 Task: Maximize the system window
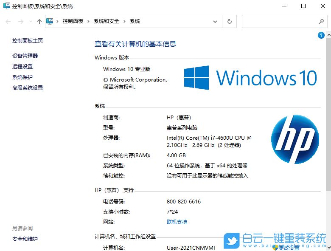[303, 6]
